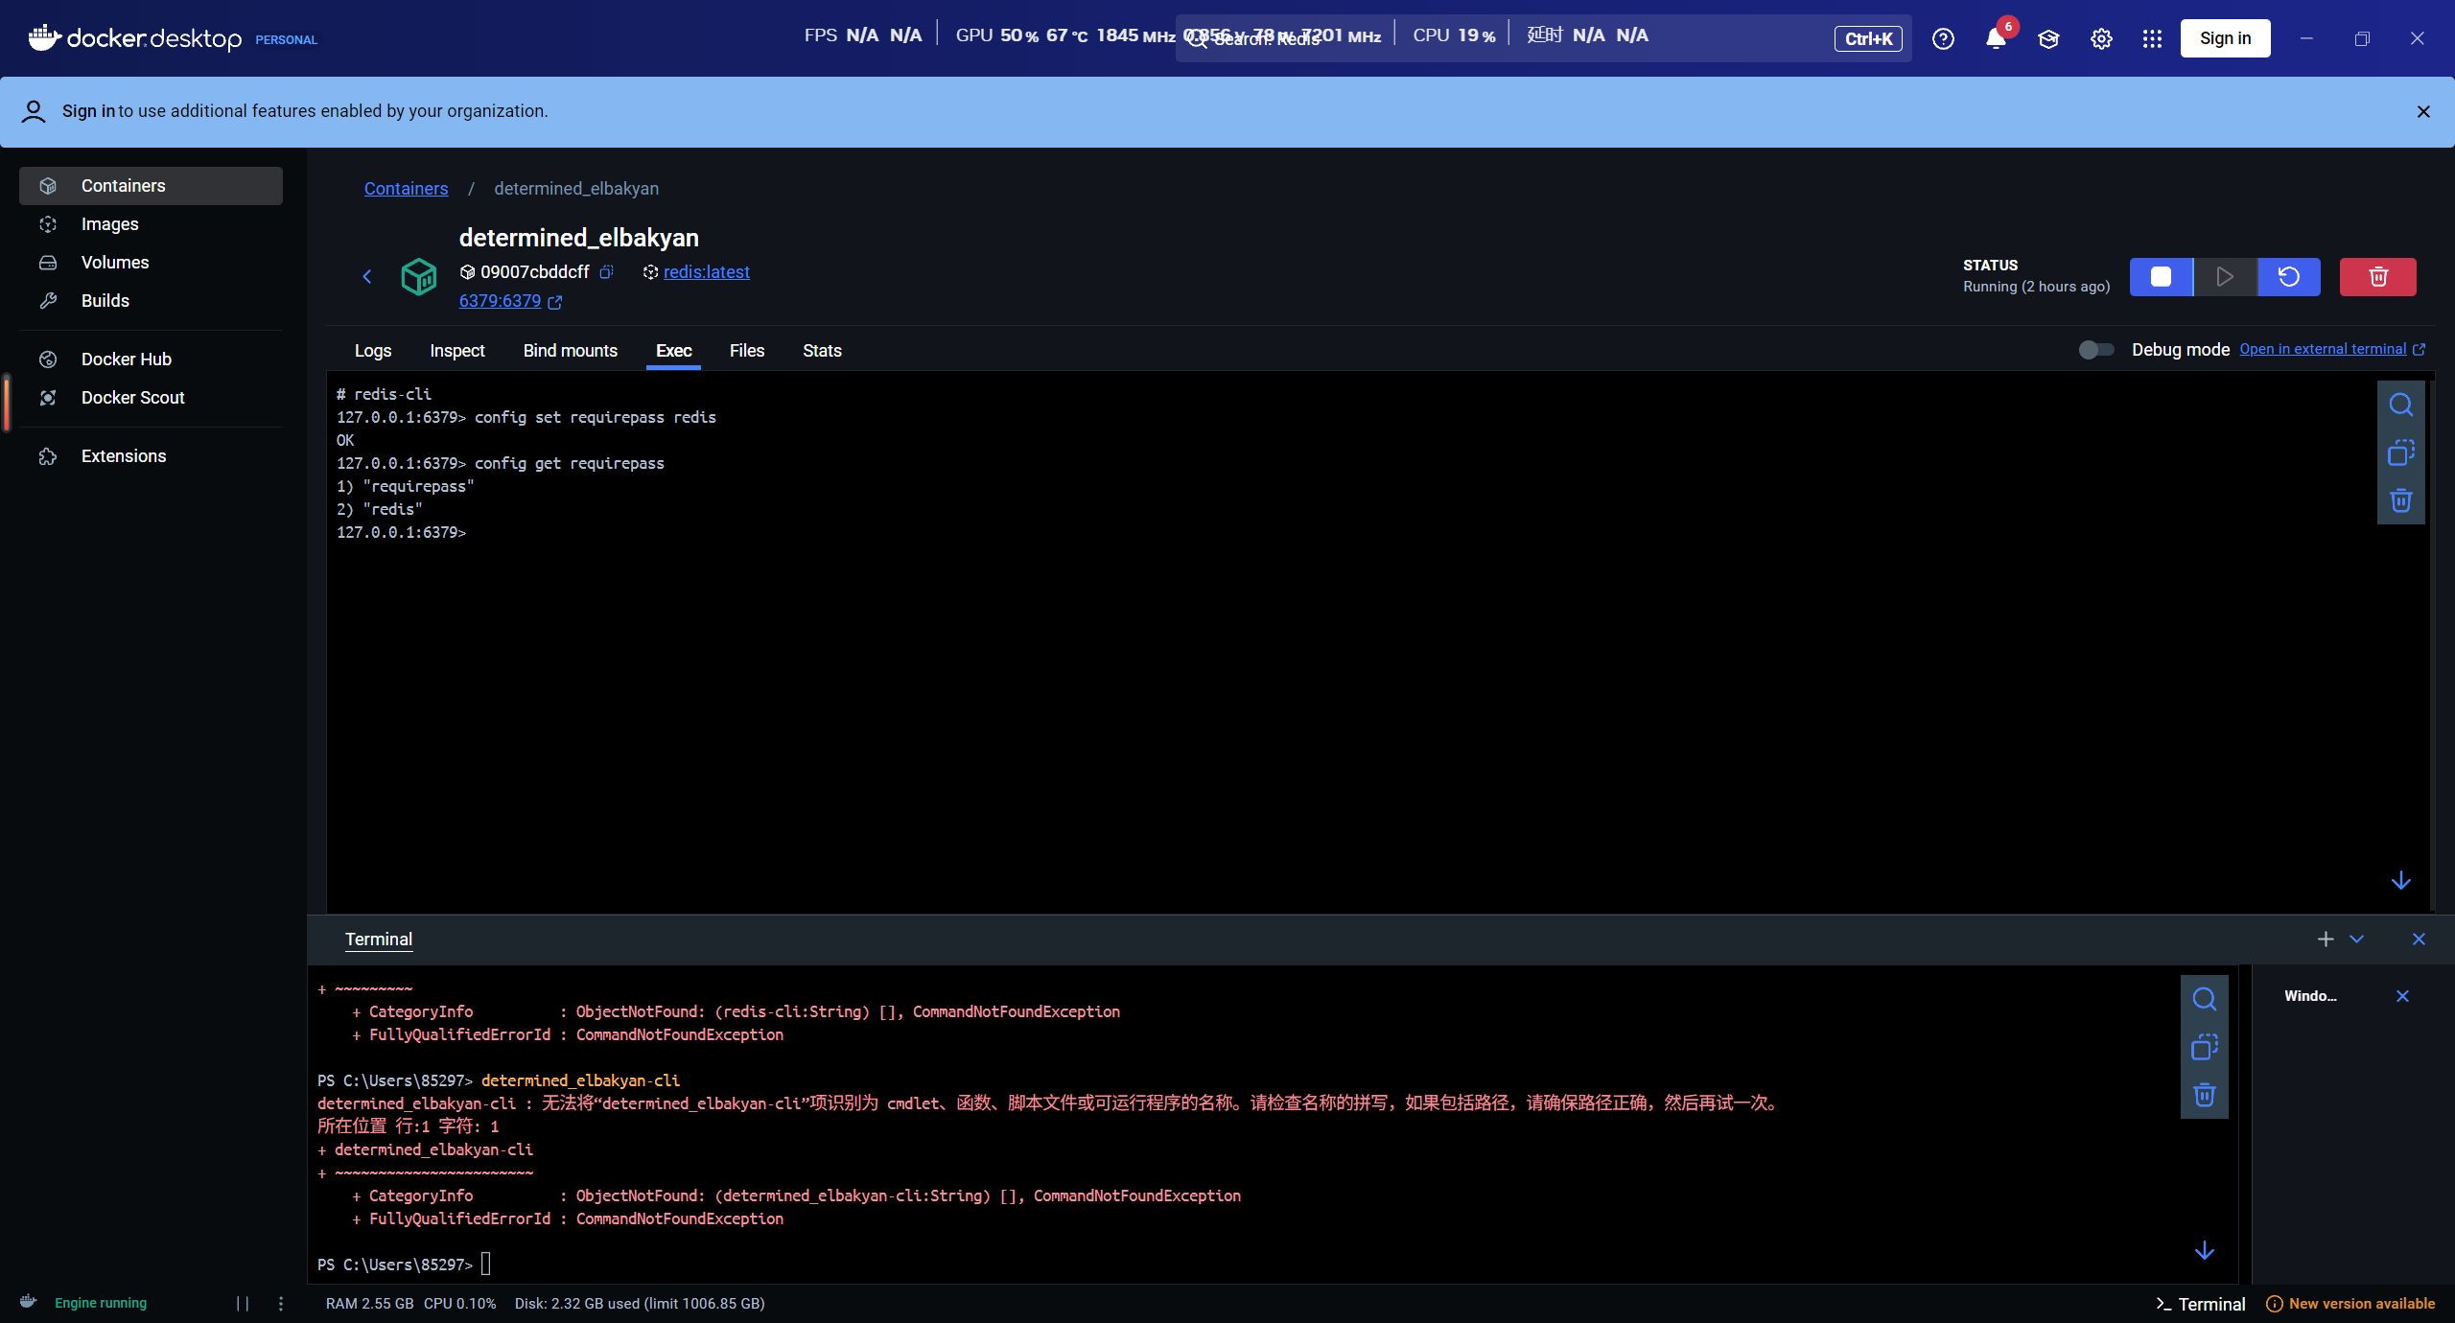Viewport: 2455px width, 1323px height.
Task: Open the engine options three-dot menu
Action: [x=281, y=1303]
